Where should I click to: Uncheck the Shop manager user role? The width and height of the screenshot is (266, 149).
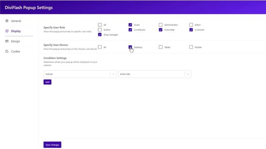pyautogui.click(x=100, y=35)
